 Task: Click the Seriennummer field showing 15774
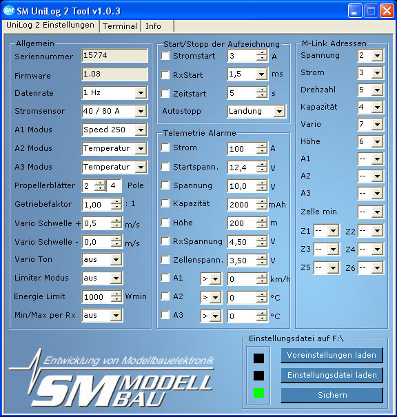[114, 56]
